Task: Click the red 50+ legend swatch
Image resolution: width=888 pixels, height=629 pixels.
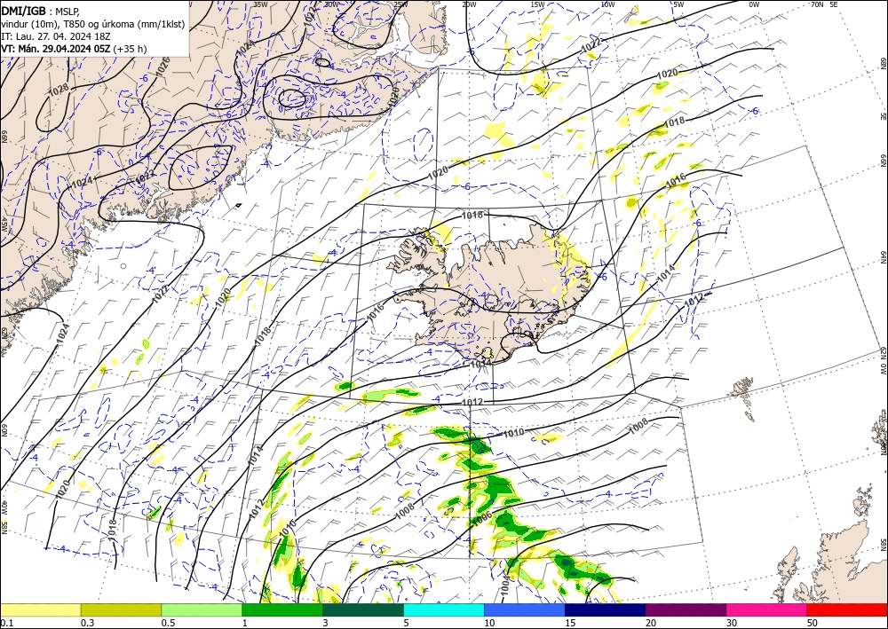Action: 847,609
